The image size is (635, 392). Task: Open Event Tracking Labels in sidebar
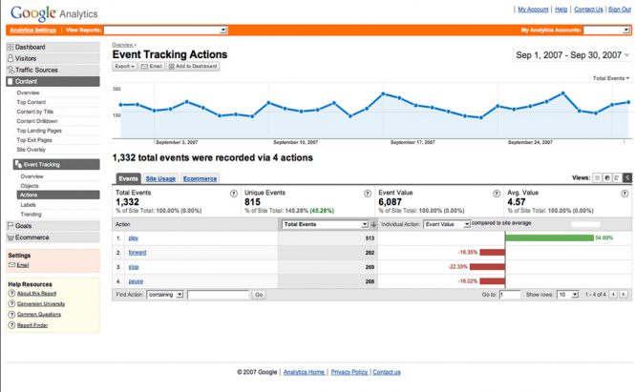click(29, 205)
